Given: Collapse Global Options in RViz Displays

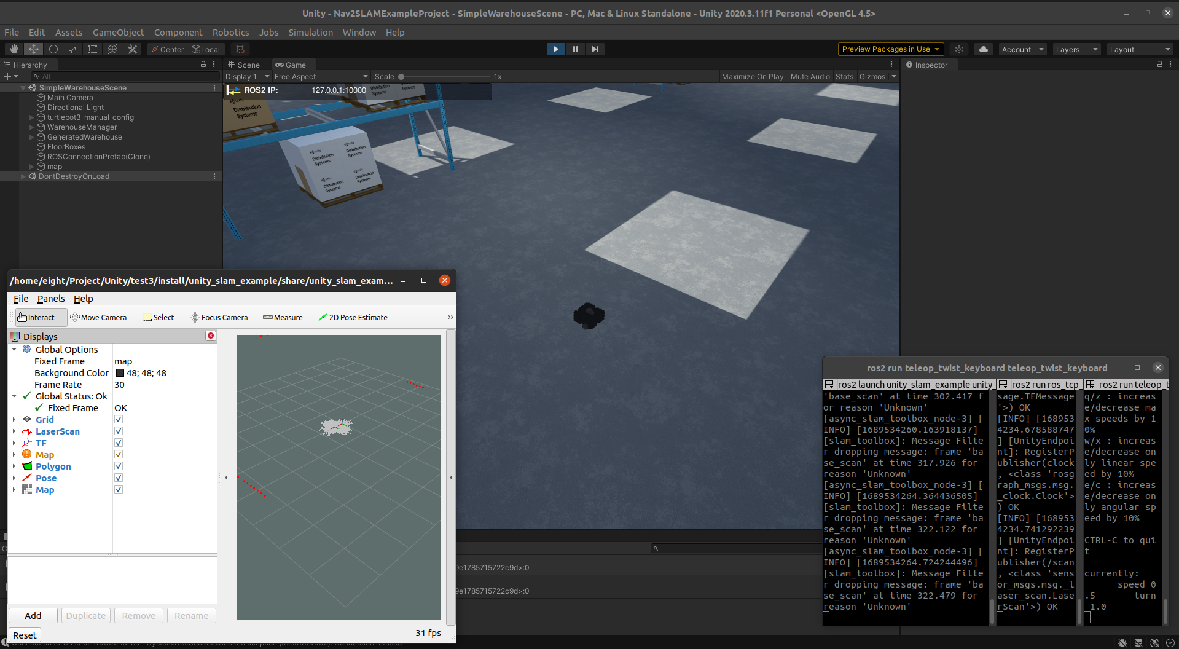Looking at the screenshot, I should (x=14, y=349).
